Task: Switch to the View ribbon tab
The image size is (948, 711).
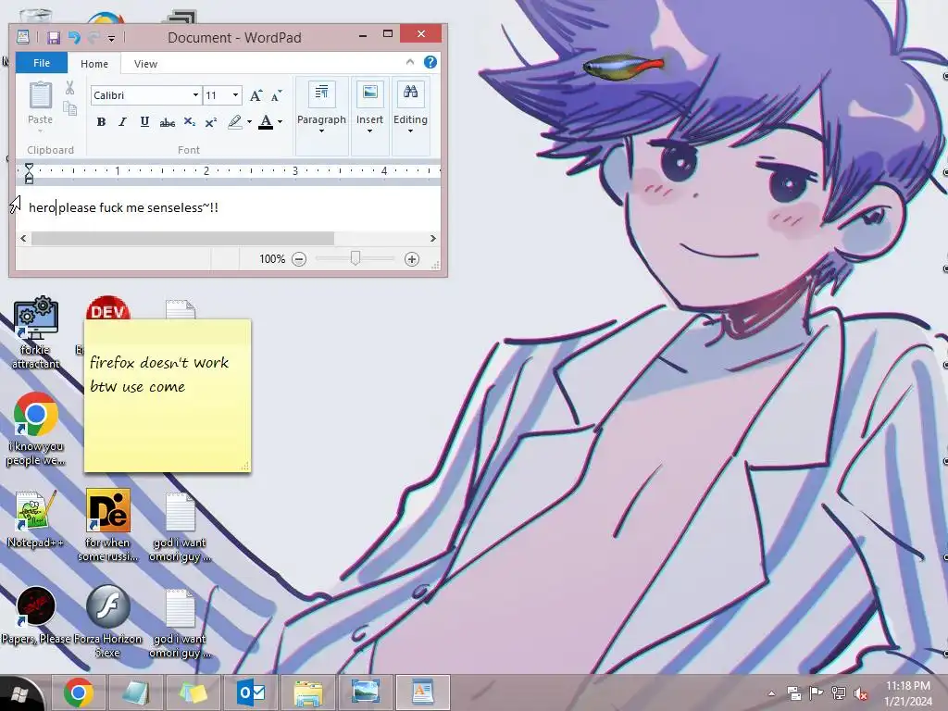Action: pyautogui.click(x=145, y=64)
